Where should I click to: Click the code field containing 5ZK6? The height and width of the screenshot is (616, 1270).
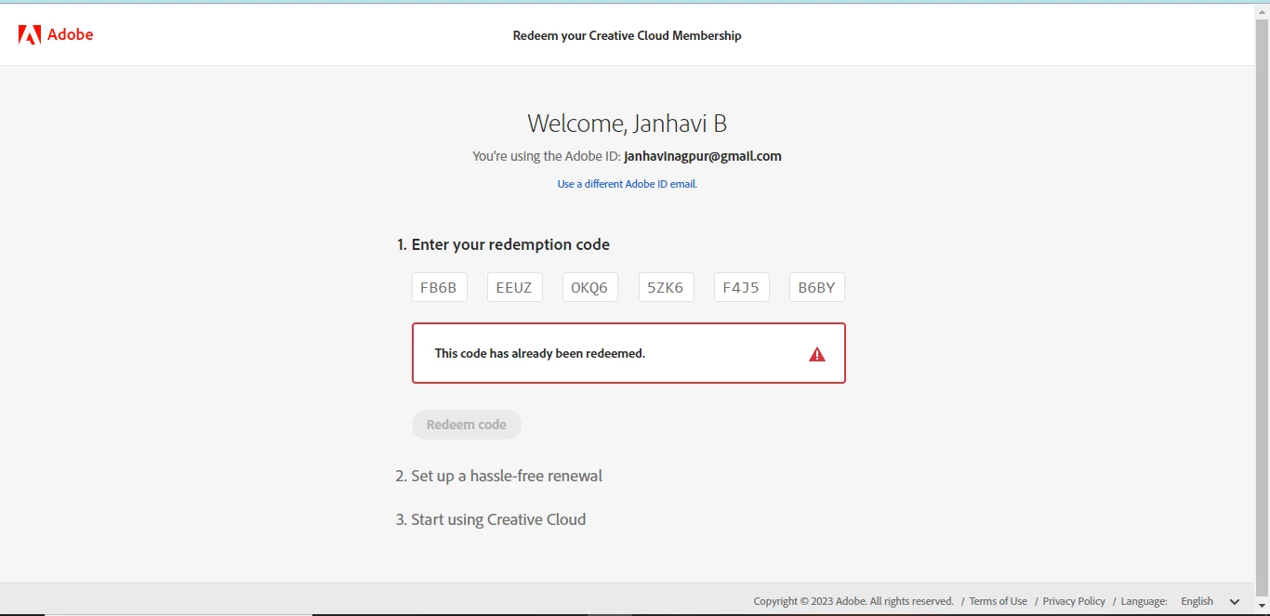click(666, 287)
